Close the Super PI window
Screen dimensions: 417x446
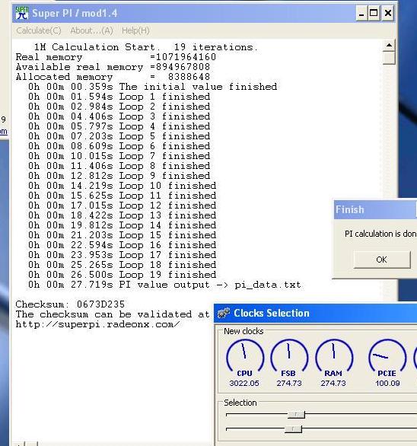coord(387,14)
